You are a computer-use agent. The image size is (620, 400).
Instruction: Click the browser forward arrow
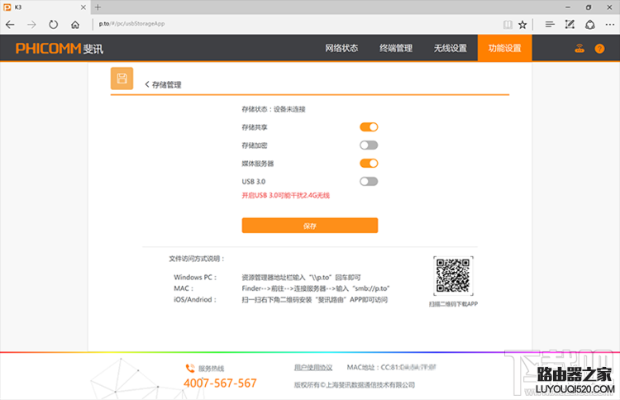(x=31, y=25)
